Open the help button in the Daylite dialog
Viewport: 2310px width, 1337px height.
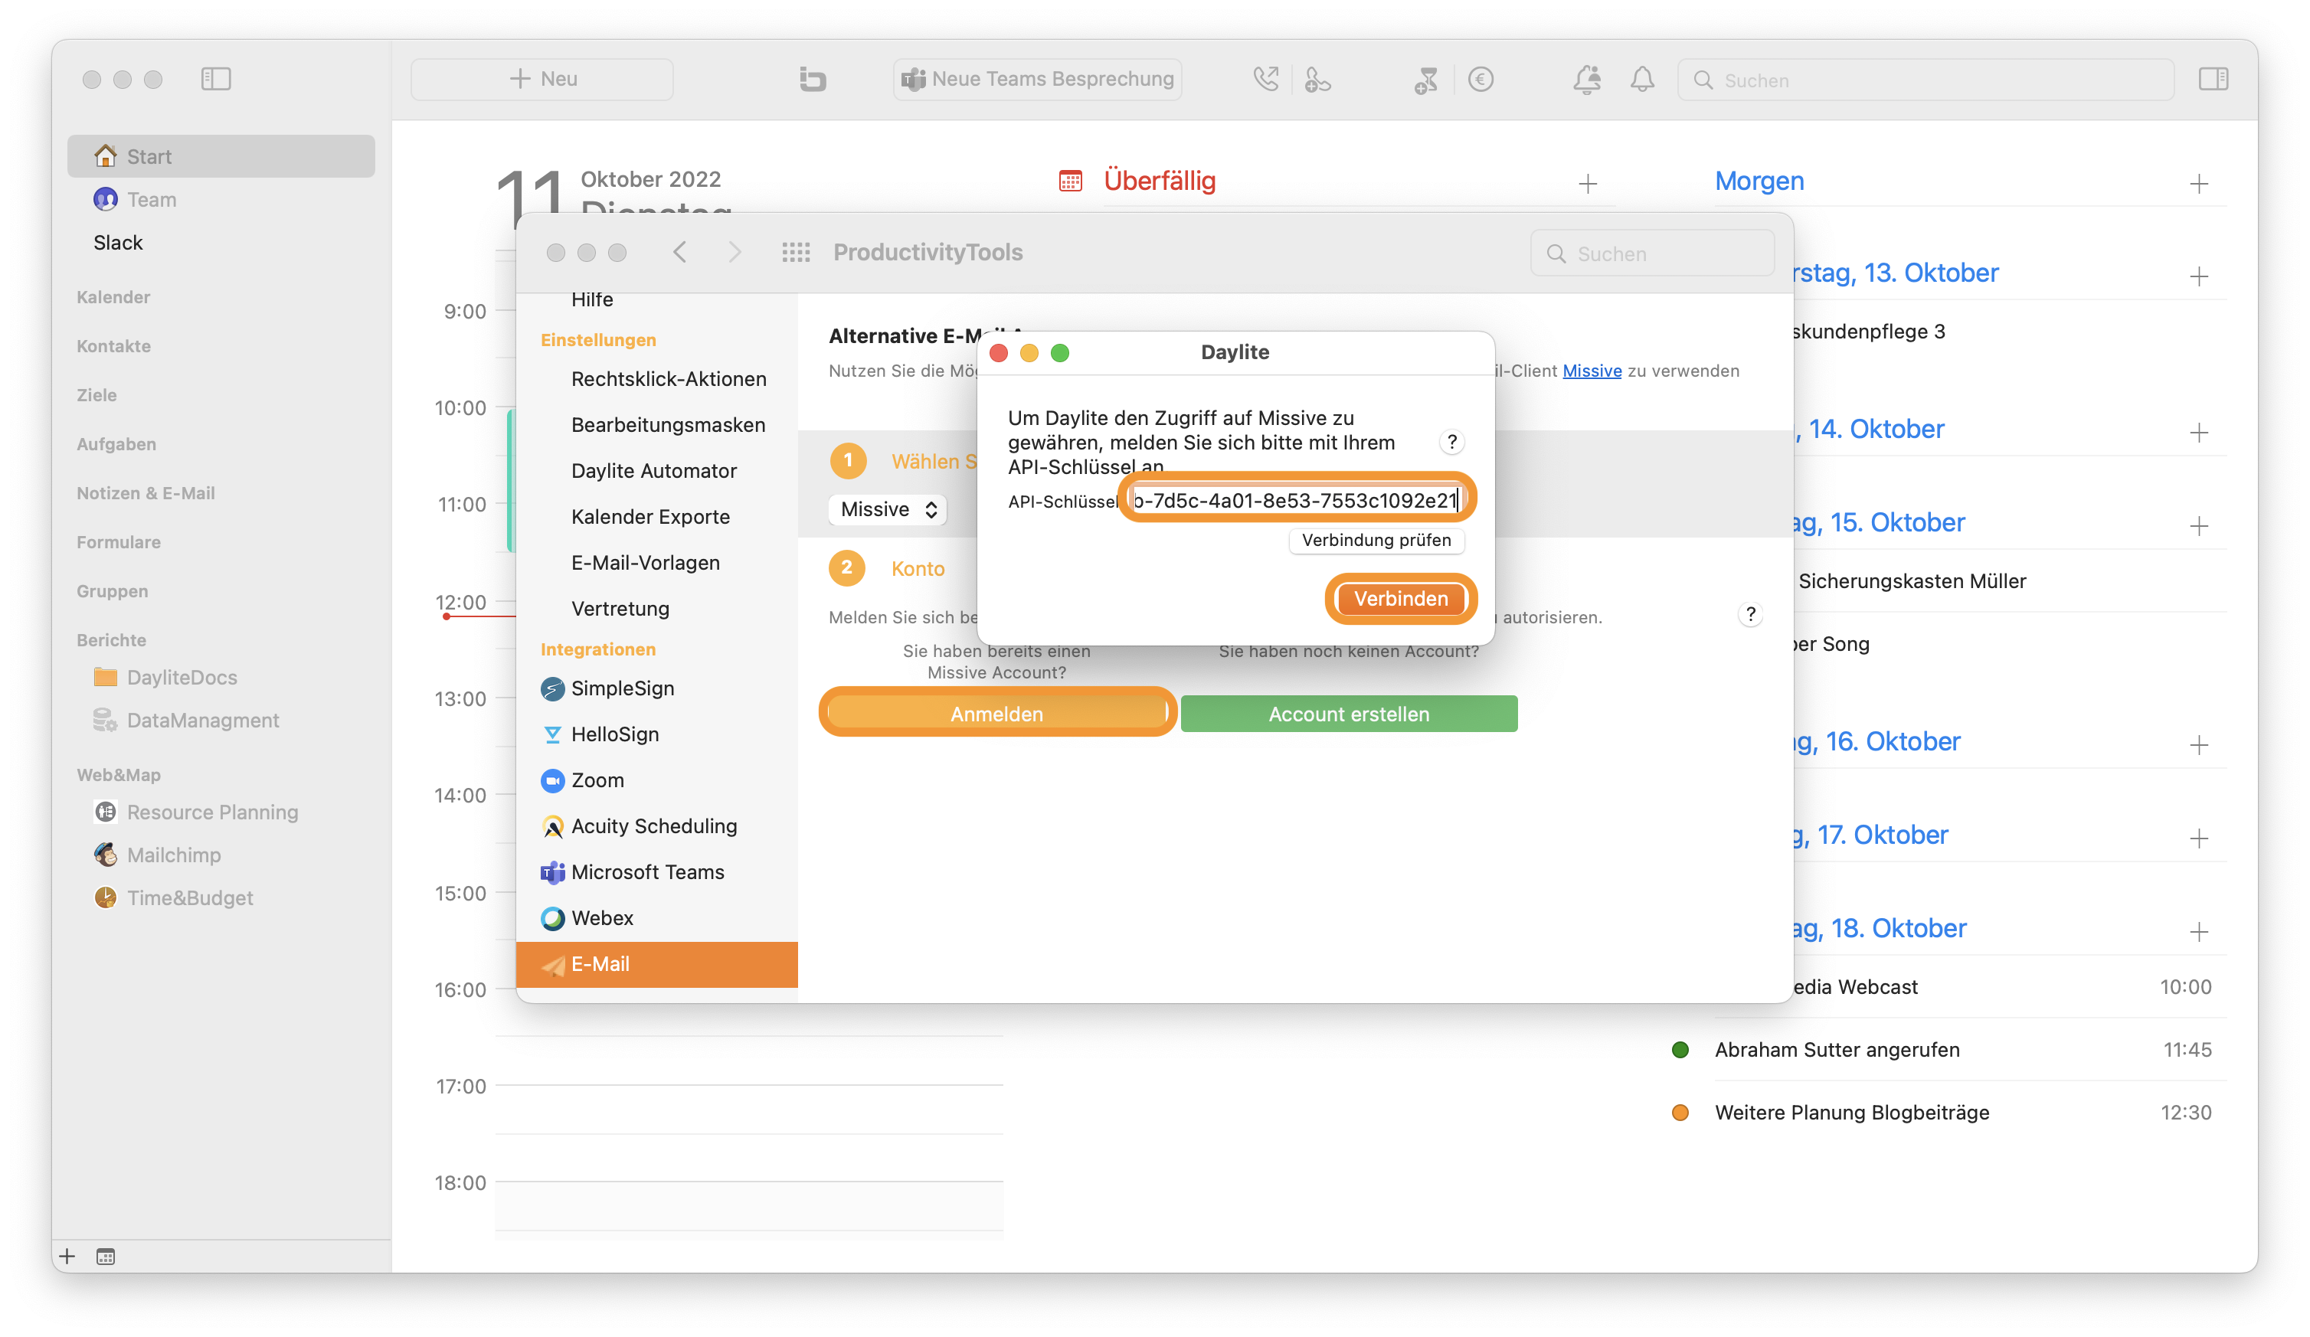pos(1451,443)
